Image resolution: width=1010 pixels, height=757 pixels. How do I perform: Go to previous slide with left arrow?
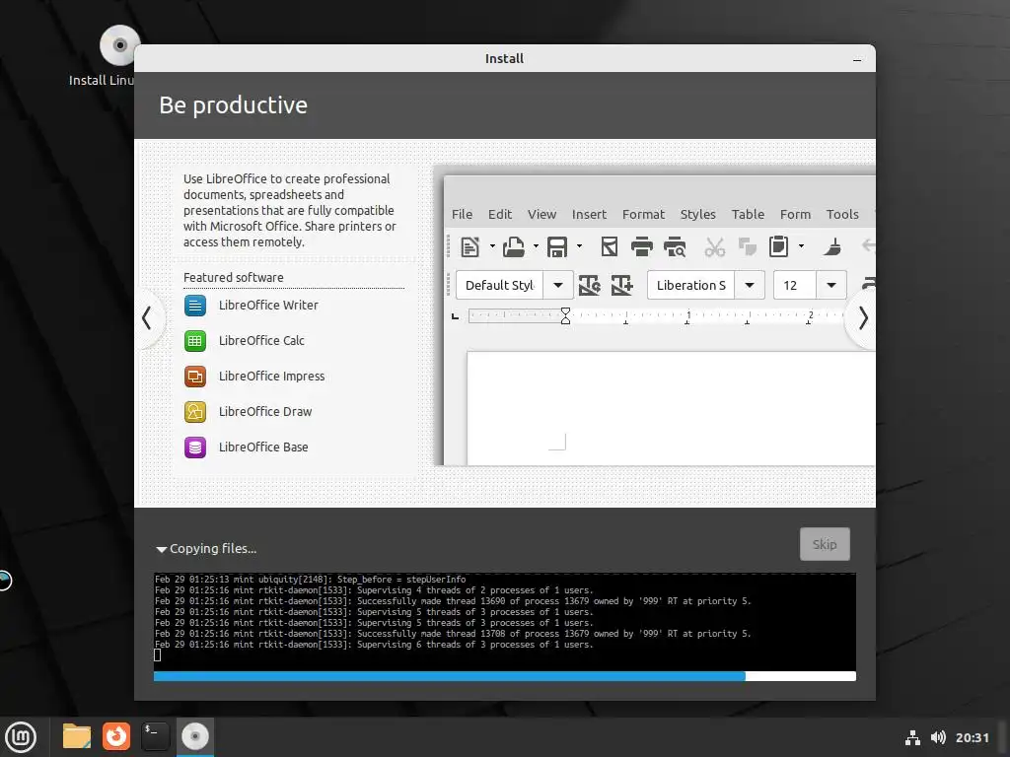(147, 317)
